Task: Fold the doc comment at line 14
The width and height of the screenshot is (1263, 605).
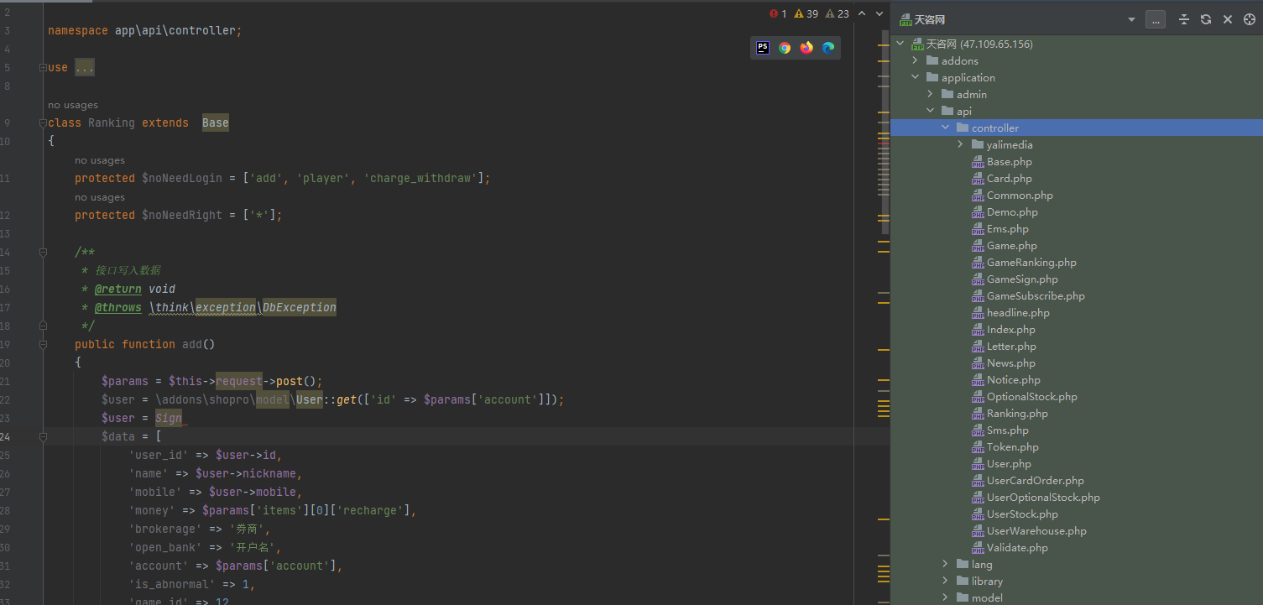Action: click(43, 252)
